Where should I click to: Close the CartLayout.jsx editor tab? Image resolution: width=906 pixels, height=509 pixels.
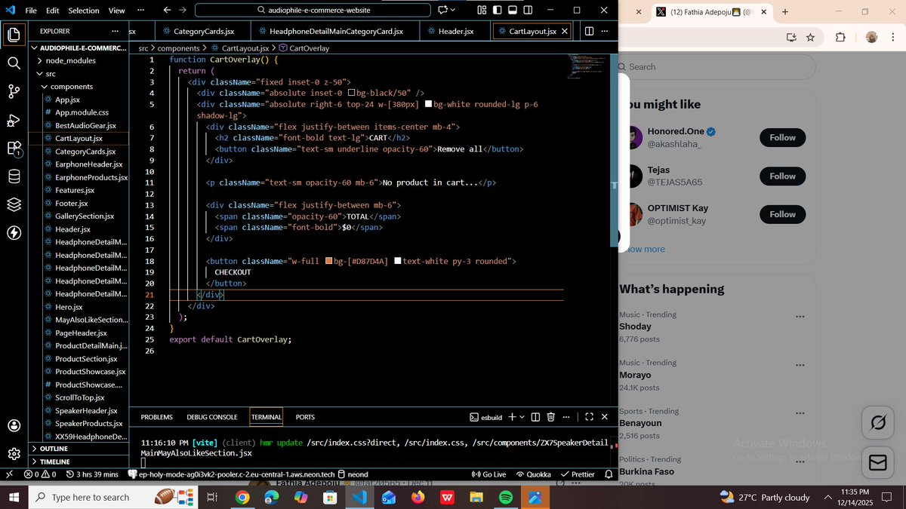click(564, 32)
